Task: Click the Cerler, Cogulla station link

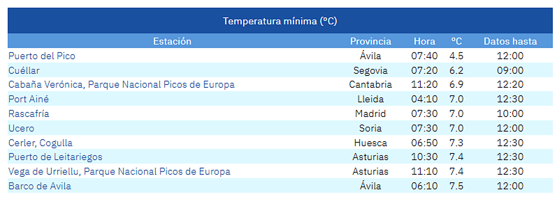Action: point(40,143)
